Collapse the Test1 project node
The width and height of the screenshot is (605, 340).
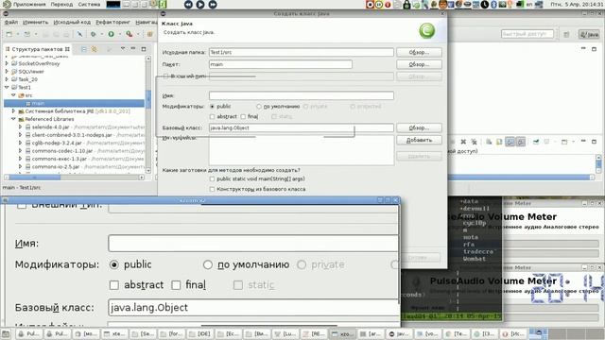coord(7,88)
